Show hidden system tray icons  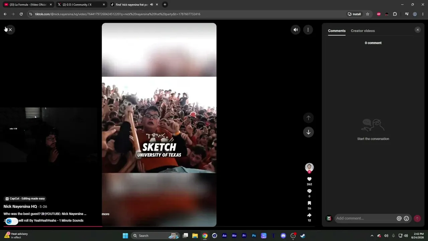(x=372, y=236)
